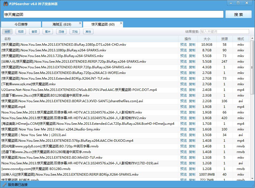Switch to the 今日推荐 tab
This screenshot has height=188, width=255.
pyautogui.click(x=21, y=24)
